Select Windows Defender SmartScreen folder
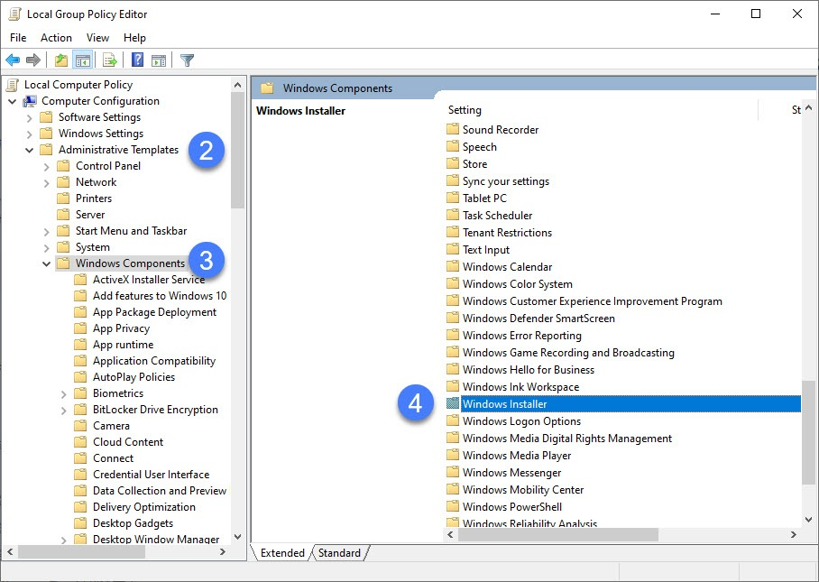The height and width of the screenshot is (582, 819). [x=538, y=318]
